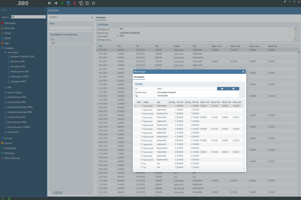This screenshot has width=301, height=200.
Task: Open the calendar icon in top toolbar
Action: click(x=87, y=3)
